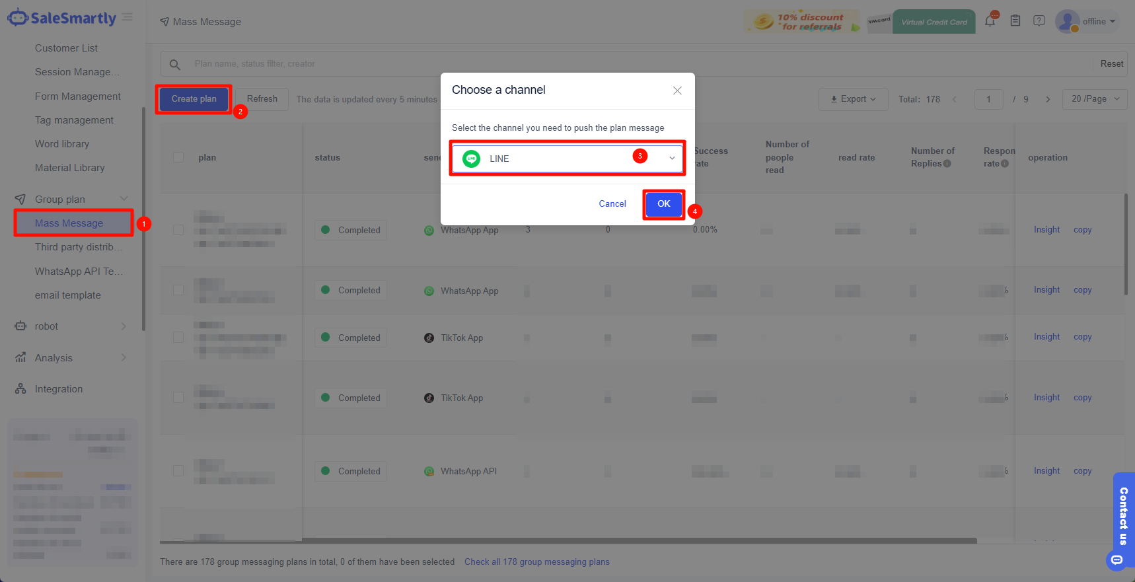Viewport: 1135px width, 582px height.
Task: Toggle the select-all checkbox in table header
Action: 178,157
